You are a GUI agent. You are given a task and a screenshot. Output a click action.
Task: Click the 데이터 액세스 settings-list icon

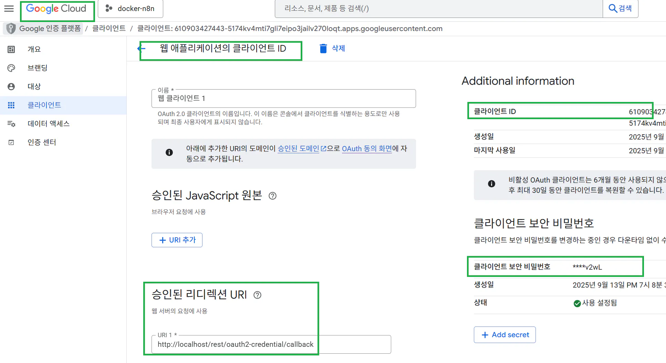11,124
